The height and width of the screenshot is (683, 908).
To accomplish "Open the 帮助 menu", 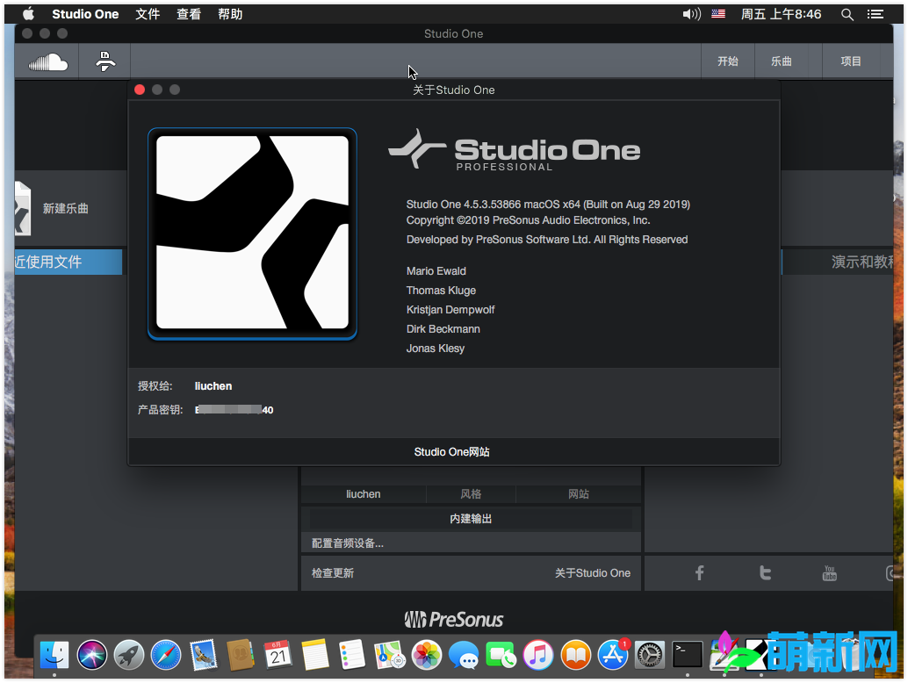I will click(230, 14).
